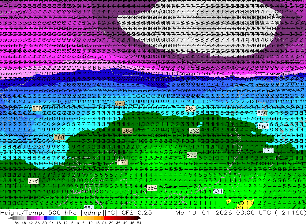Click the 54 label on the color scale

click(x=139, y=223)
